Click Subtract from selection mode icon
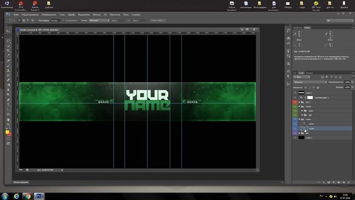 pos(28,21)
